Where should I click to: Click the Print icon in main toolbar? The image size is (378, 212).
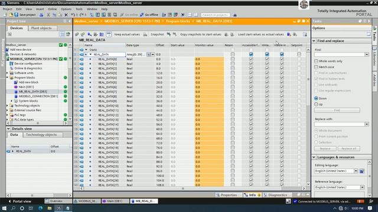tap(41, 15)
